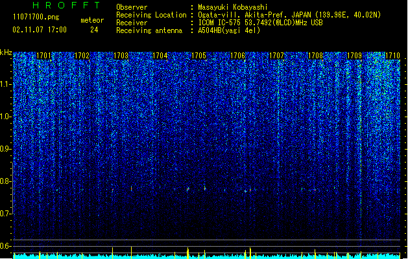This screenshot has height=259, width=408.
Task: Click the 1702 time marker
Action: click(82, 56)
